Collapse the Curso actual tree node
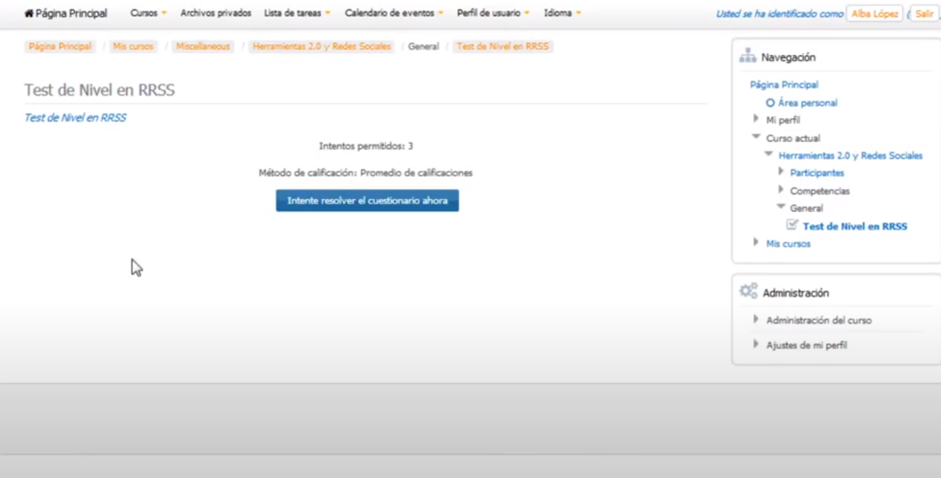The image size is (941, 478). [x=756, y=137]
